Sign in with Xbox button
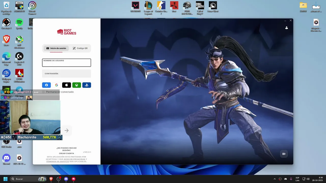 coord(76,85)
